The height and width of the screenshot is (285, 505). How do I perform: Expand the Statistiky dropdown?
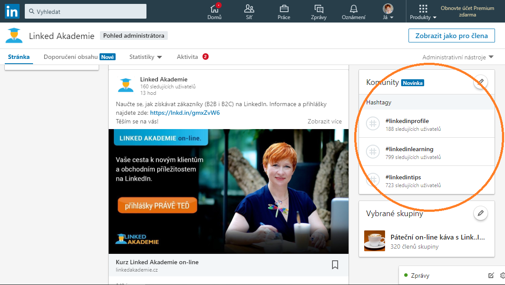click(x=146, y=57)
